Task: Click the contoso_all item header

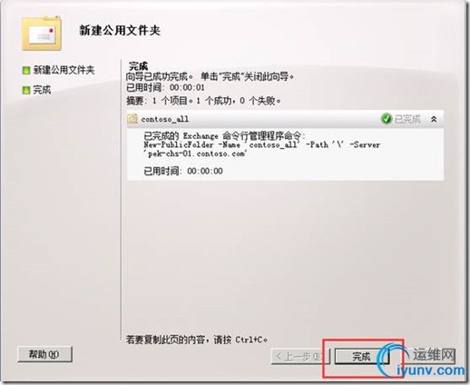Action: (x=285, y=119)
